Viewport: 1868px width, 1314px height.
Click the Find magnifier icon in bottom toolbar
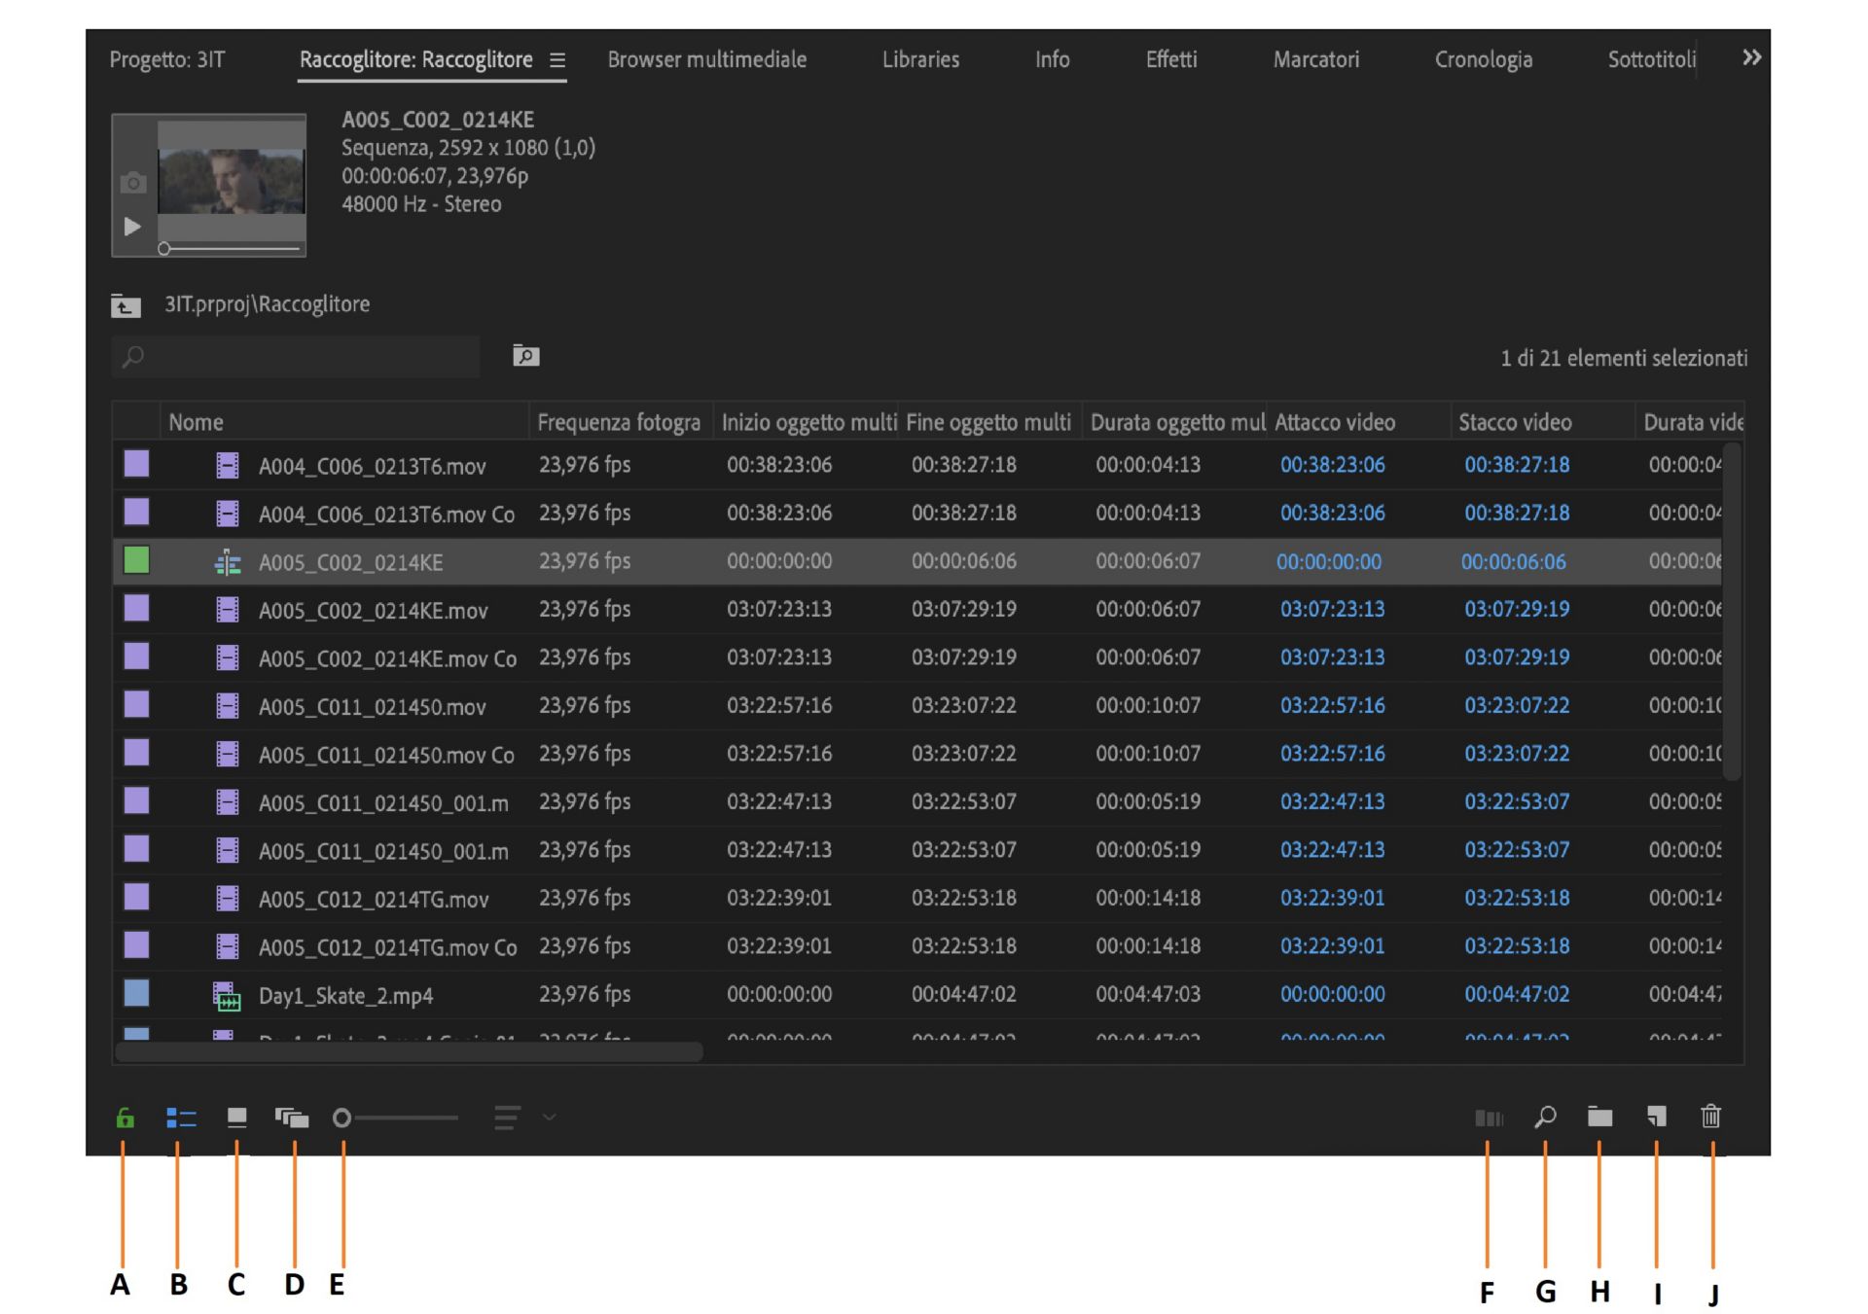click(x=1545, y=1117)
